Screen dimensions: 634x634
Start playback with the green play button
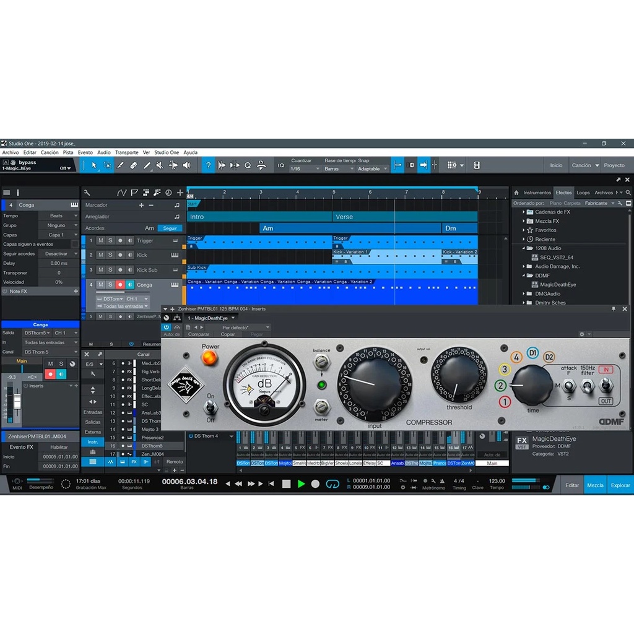301,484
